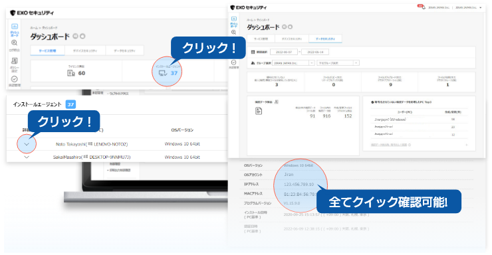Click the people icon beside group selection
The height and width of the screenshot is (255, 492).
point(253,63)
